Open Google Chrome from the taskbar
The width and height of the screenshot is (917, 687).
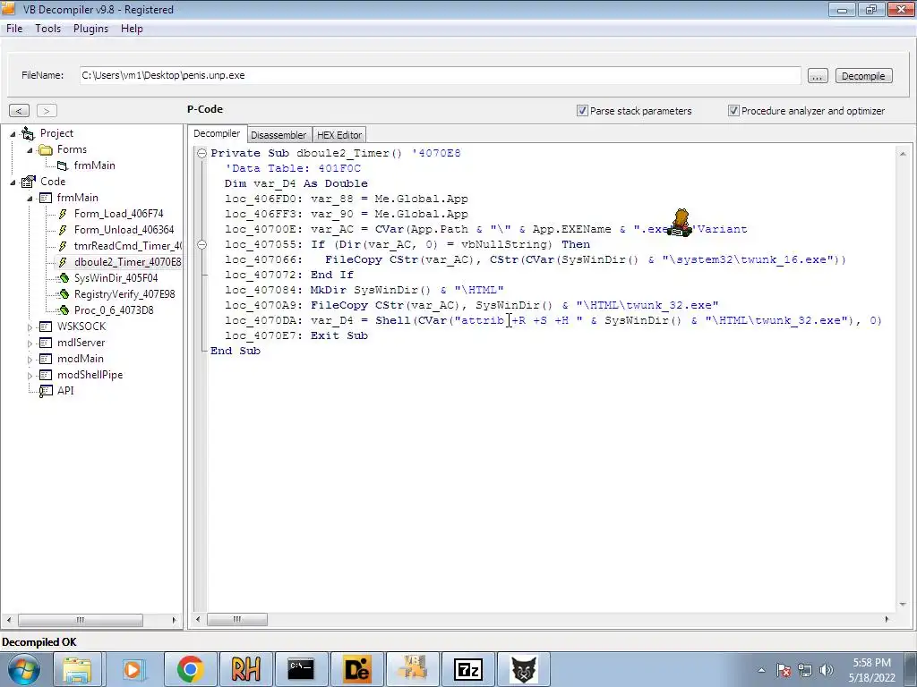(190, 669)
